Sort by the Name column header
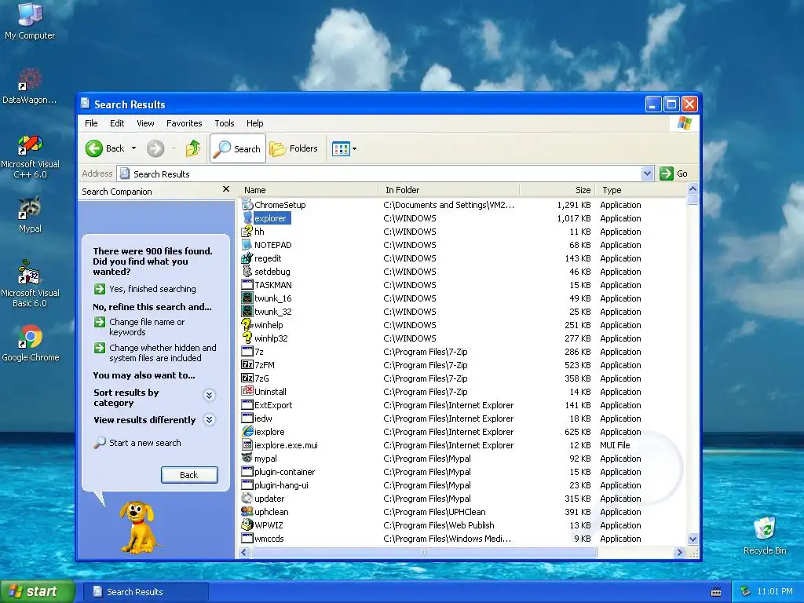804x603 pixels. pyautogui.click(x=309, y=190)
